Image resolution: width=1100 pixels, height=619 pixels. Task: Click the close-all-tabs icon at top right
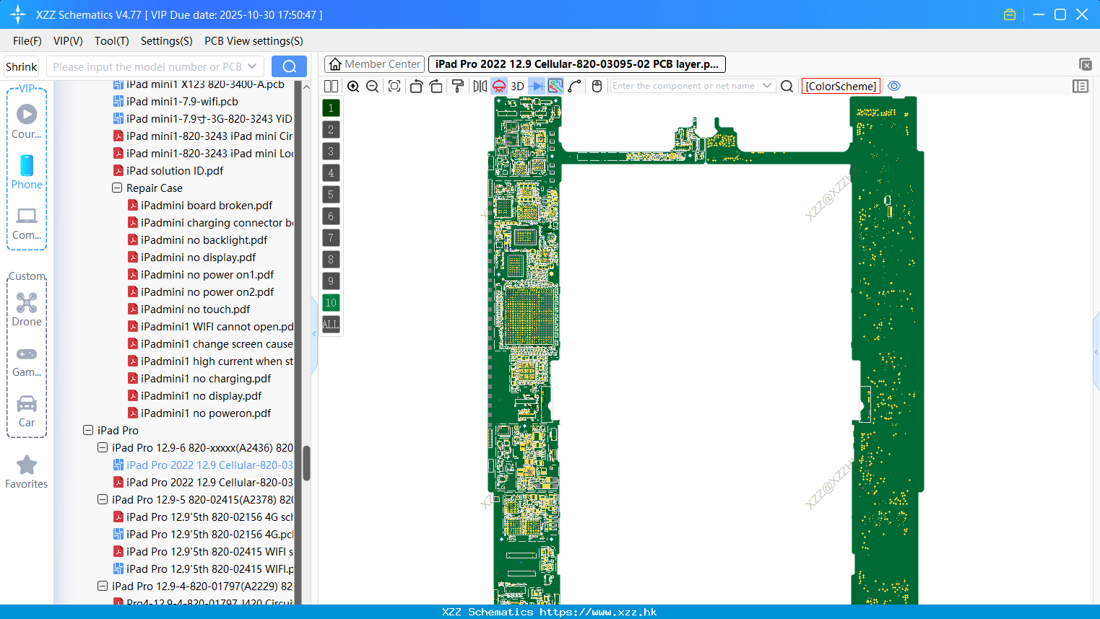1085,64
